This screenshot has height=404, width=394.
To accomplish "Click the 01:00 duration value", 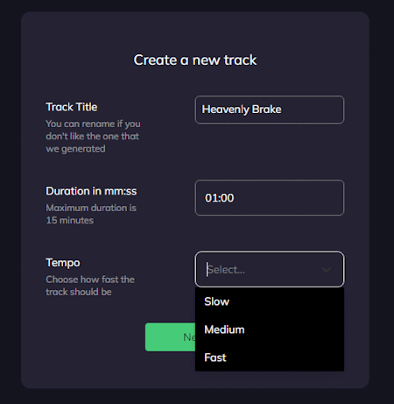I will [220, 198].
